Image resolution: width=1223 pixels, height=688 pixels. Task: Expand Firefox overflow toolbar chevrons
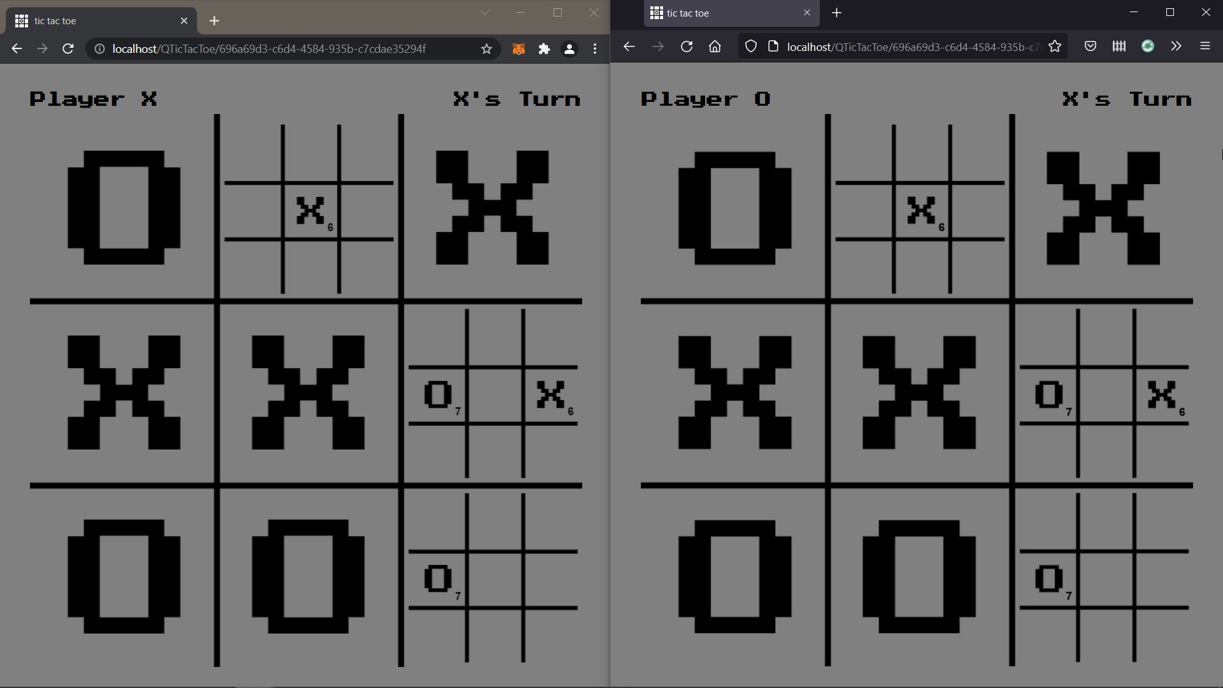click(1176, 47)
